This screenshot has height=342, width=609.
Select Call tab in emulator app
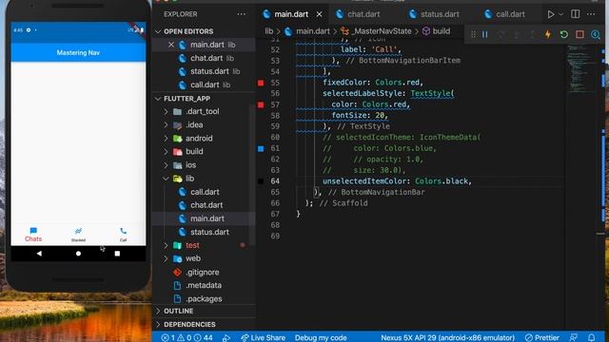pos(123,235)
